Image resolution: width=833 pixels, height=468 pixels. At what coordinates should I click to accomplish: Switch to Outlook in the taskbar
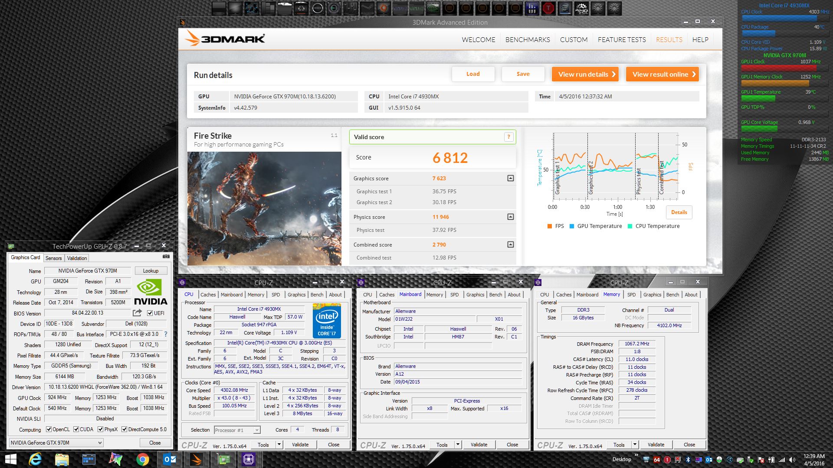[x=170, y=459]
